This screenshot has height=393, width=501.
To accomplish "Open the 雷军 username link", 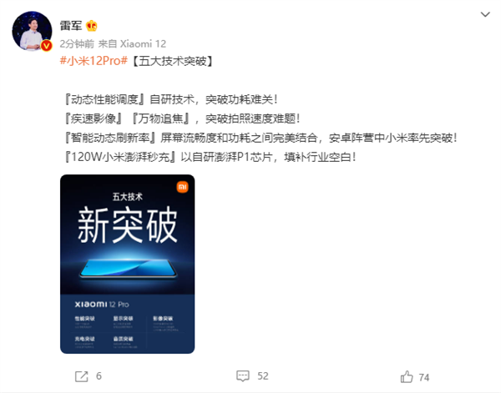I will pyautogui.click(x=71, y=26).
